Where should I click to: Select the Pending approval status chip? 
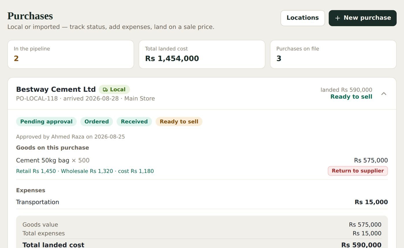46,122
